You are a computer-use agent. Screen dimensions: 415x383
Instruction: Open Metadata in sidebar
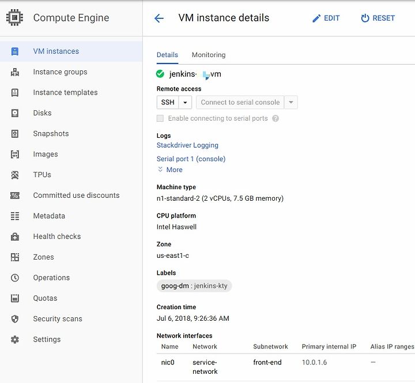[x=71, y=216]
